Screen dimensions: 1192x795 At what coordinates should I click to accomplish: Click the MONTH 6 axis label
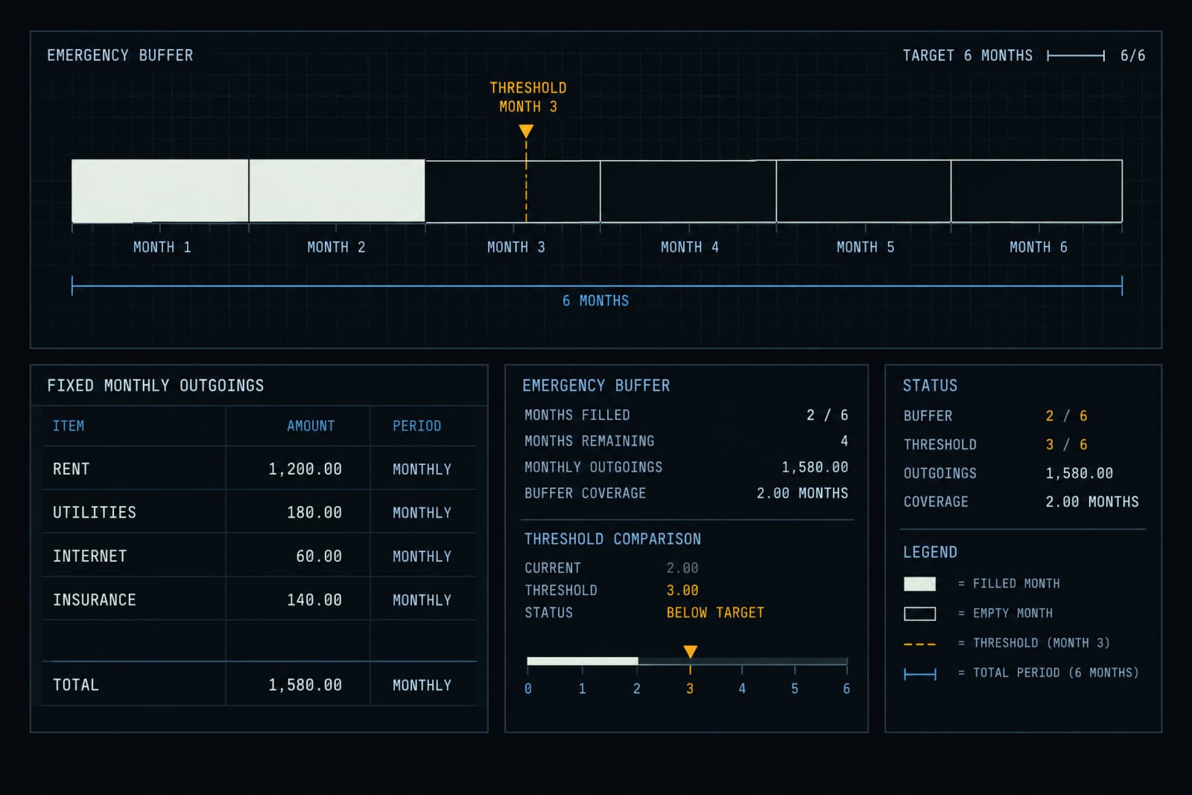1039,247
